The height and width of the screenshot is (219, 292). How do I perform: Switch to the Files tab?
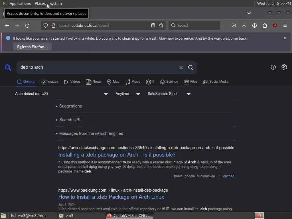[x=190, y=82]
